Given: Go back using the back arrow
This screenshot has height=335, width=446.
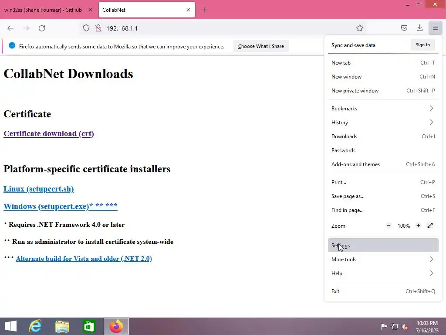Looking at the screenshot, I should (10, 28).
